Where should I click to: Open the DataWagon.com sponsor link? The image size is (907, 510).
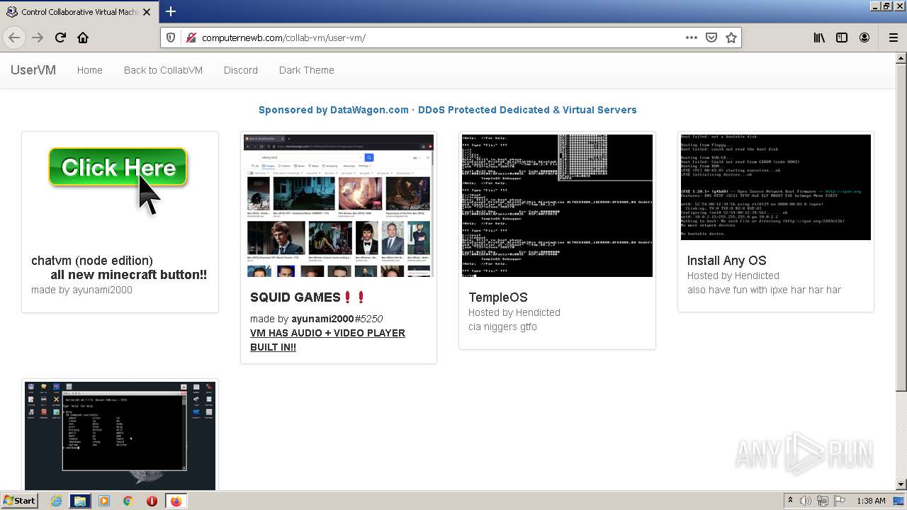tap(448, 110)
